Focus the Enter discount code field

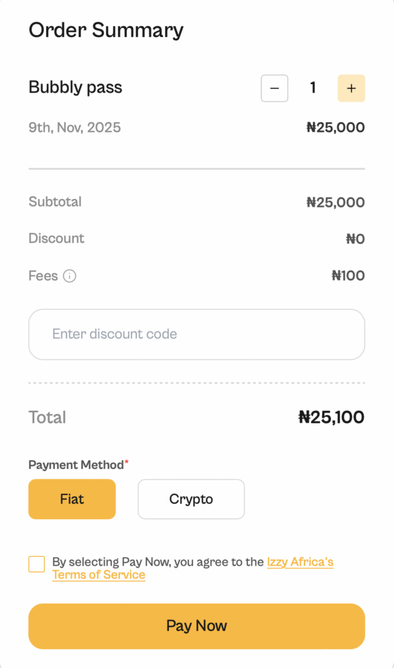(x=196, y=334)
